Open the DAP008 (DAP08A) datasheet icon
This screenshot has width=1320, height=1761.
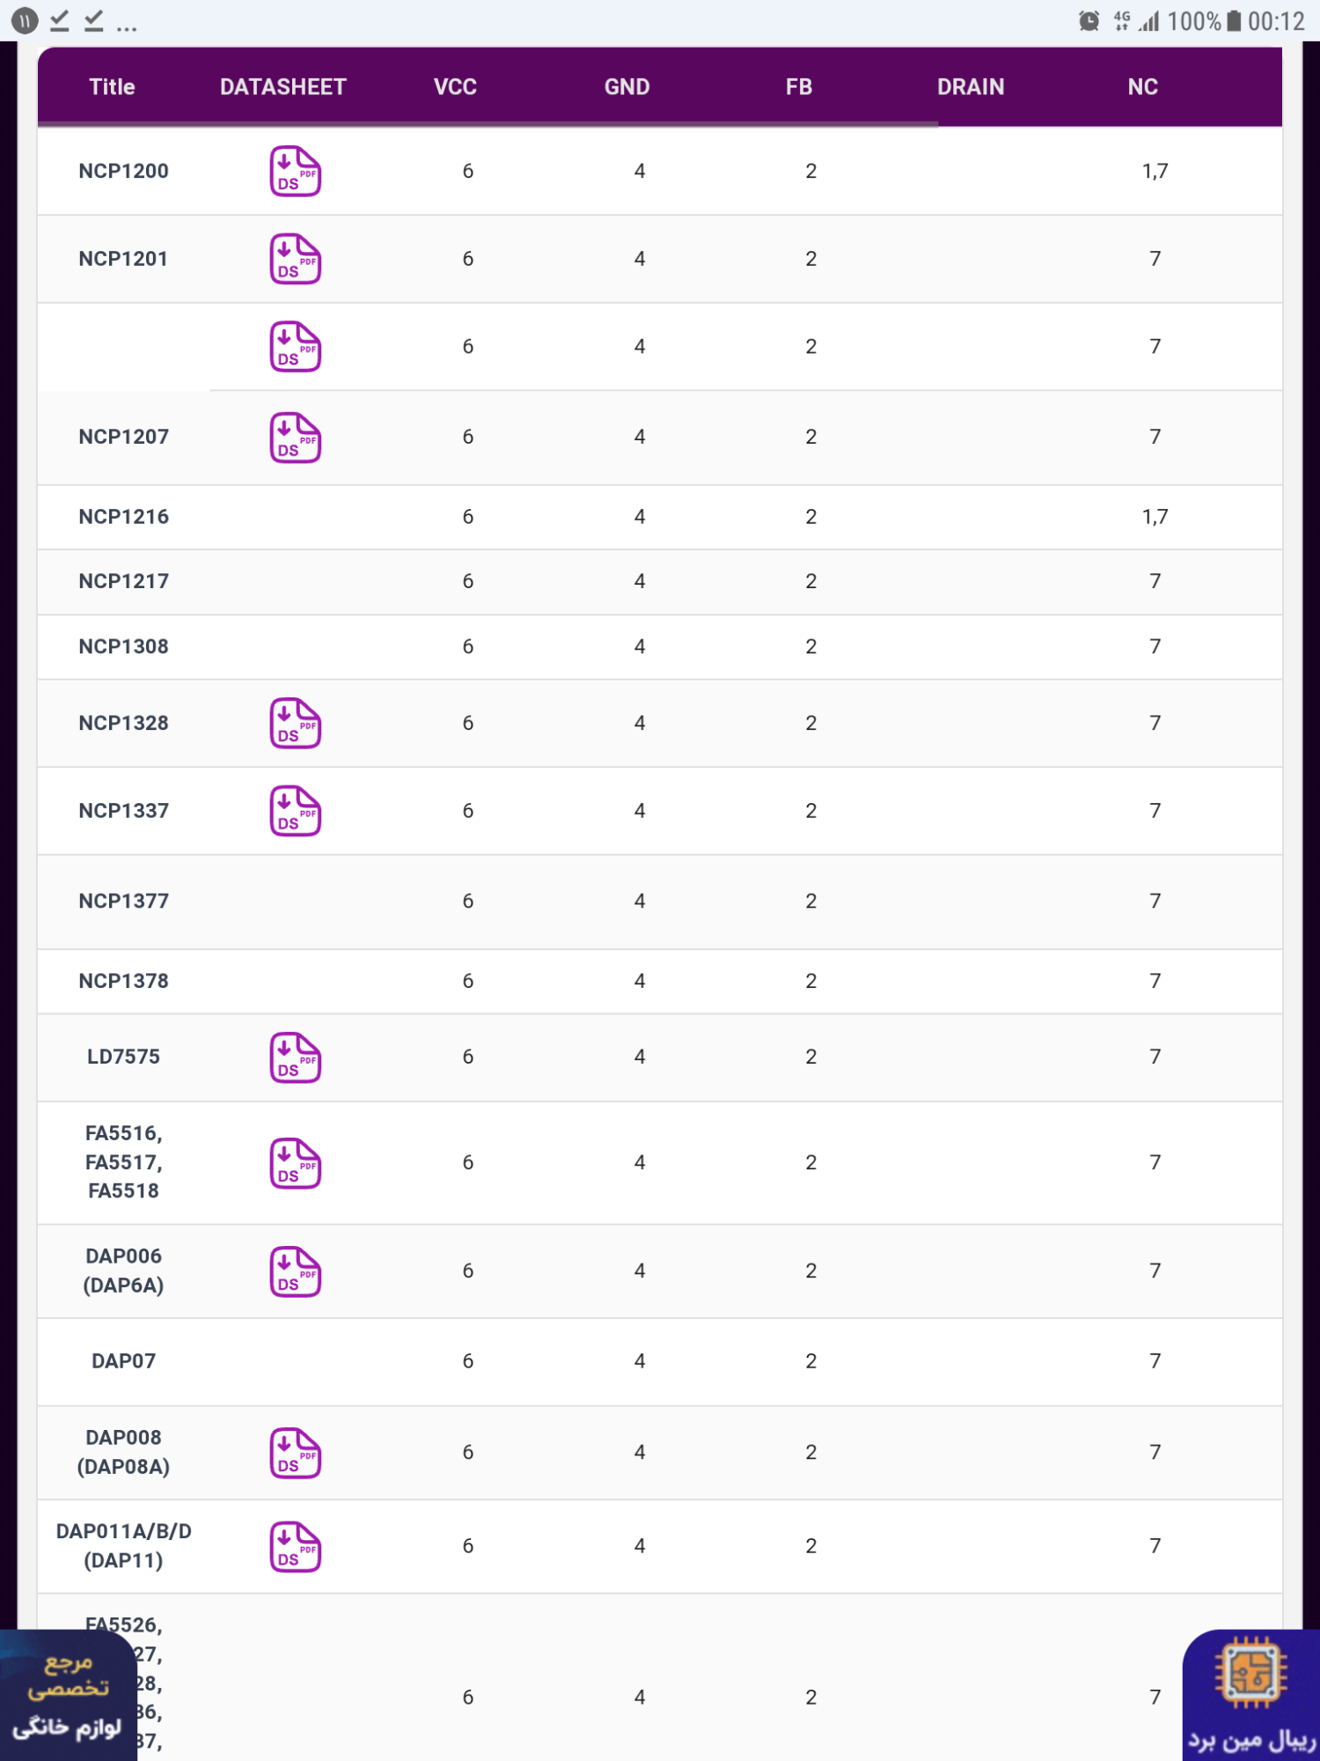[295, 1453]
